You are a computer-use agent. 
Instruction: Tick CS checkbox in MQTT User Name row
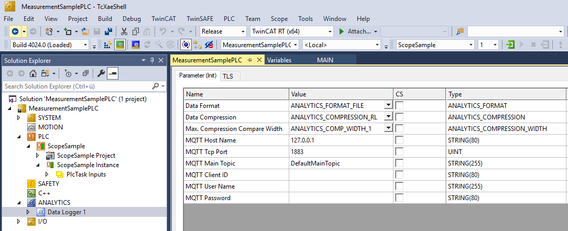click(x=399, y=186)
